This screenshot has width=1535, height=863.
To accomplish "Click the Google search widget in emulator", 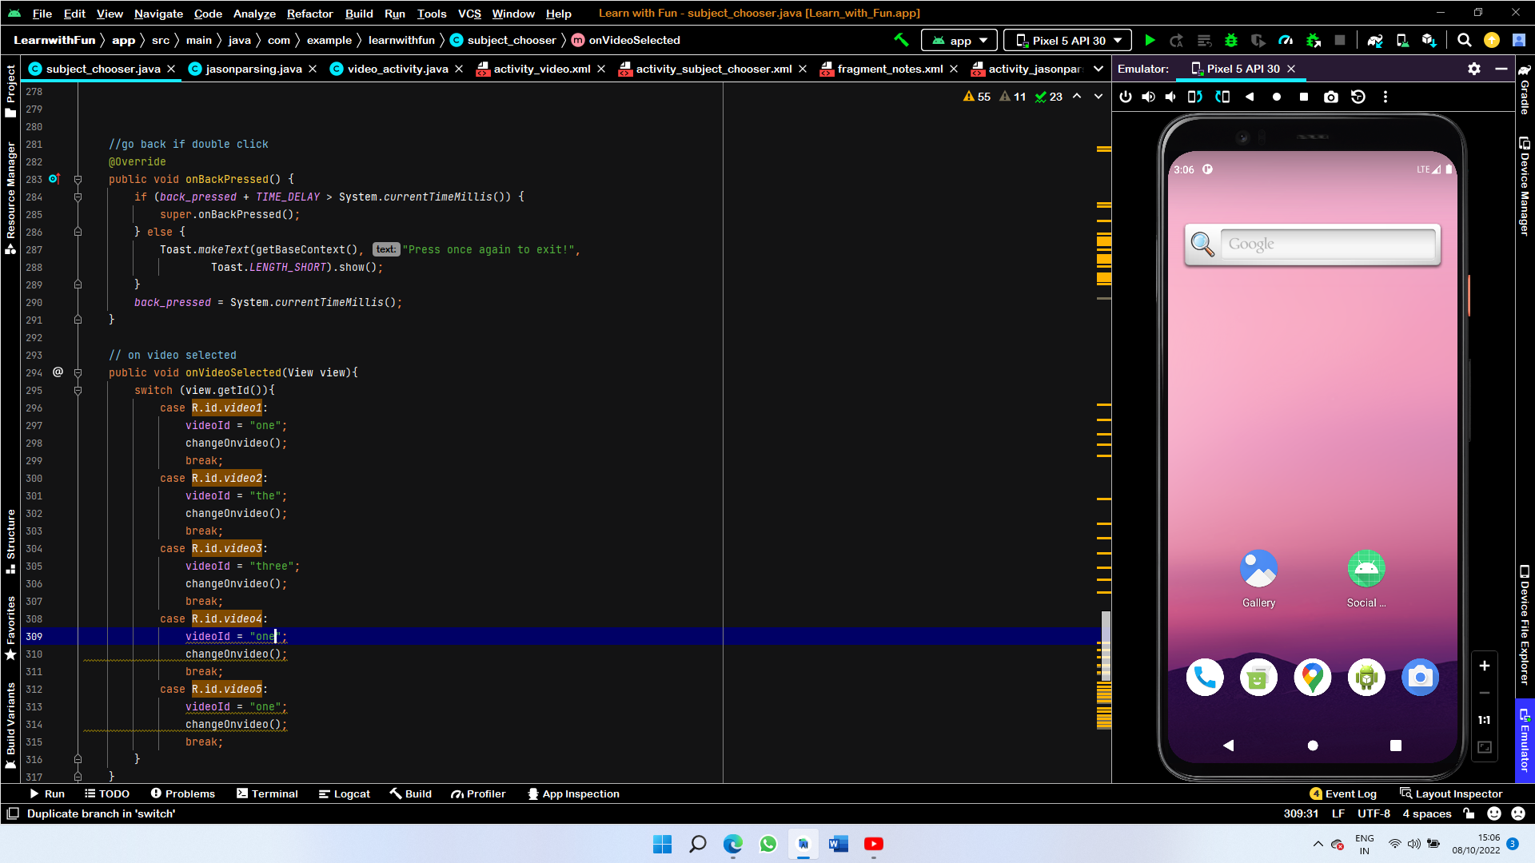I will (x=1327, y=245).
